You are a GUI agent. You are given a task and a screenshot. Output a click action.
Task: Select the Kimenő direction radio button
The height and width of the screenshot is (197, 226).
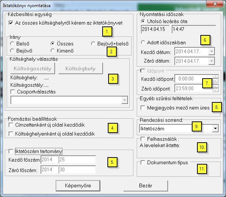coord(53,51)
